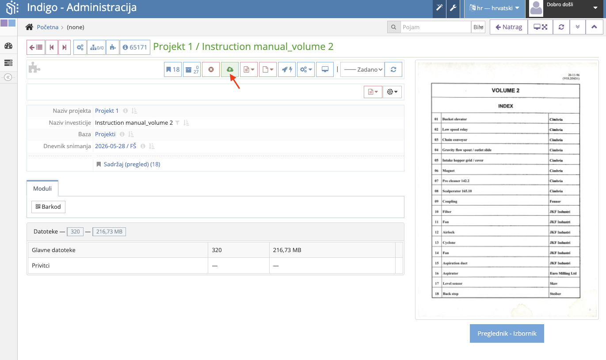Click the Privitci table cell
The height and width of the screenshot is (360, 606).
[118, 266]
